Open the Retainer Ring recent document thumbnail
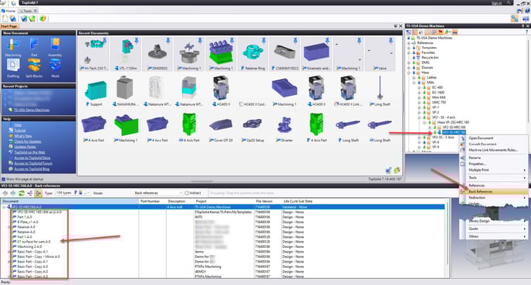Image resolution: width=531 pixels, height=285 pixels. pos(252,54)
